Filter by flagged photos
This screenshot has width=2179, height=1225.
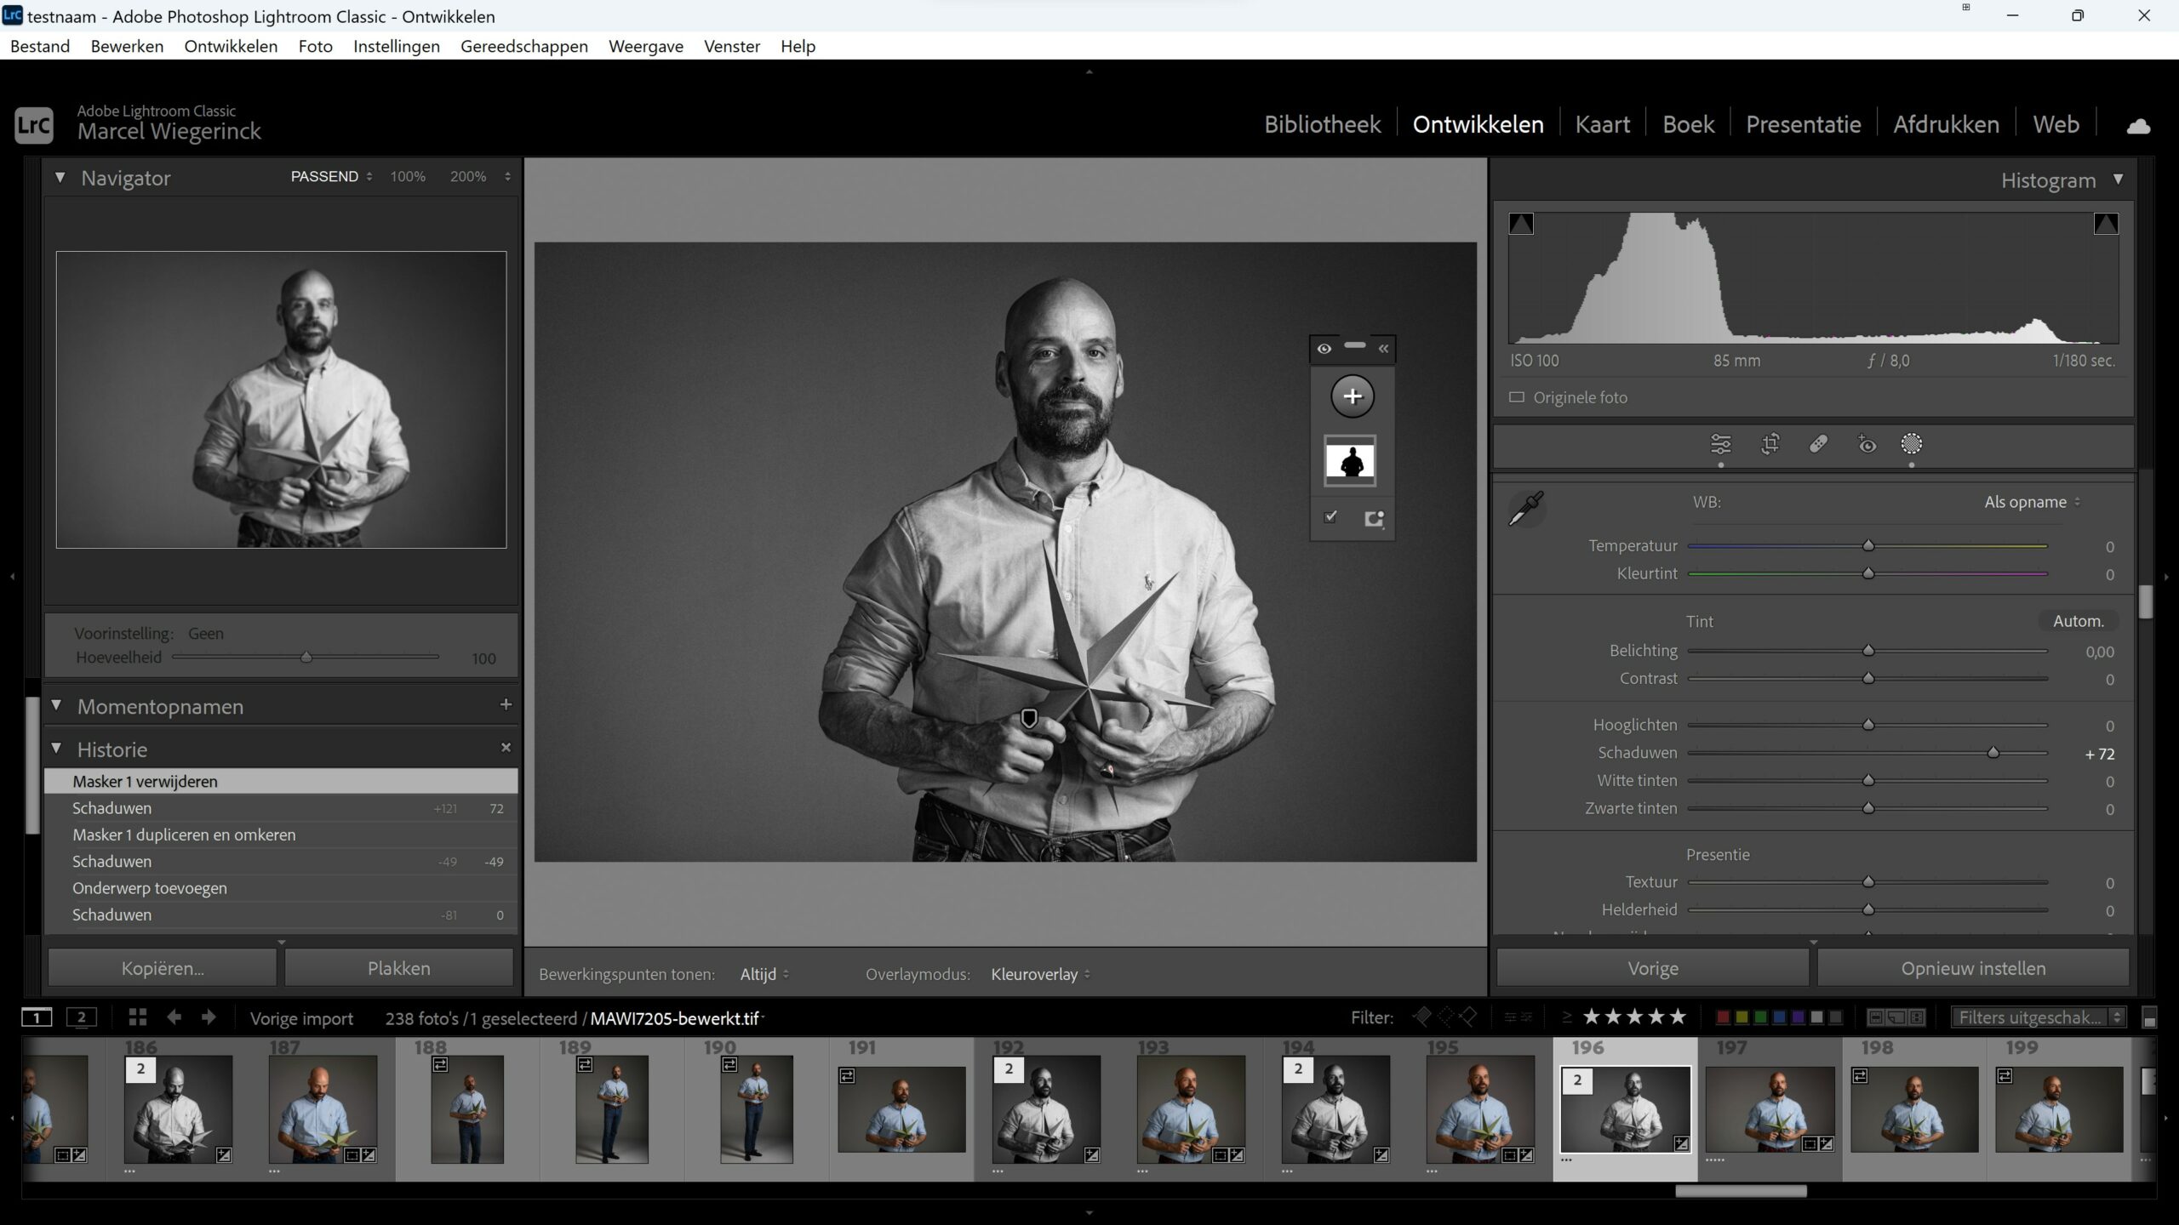(x=1422, y=1017)
